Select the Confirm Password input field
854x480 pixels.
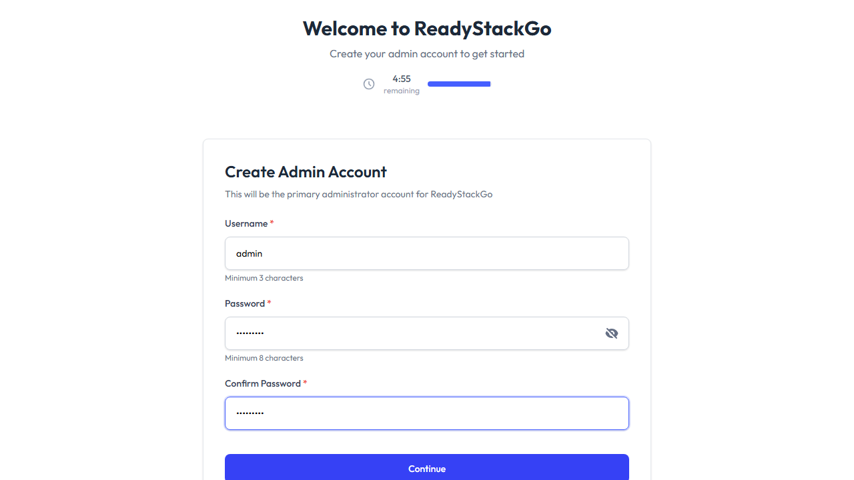427,413
